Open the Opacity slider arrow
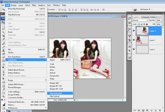The width and height of the screenshot is (165, 112). [162, 20]
